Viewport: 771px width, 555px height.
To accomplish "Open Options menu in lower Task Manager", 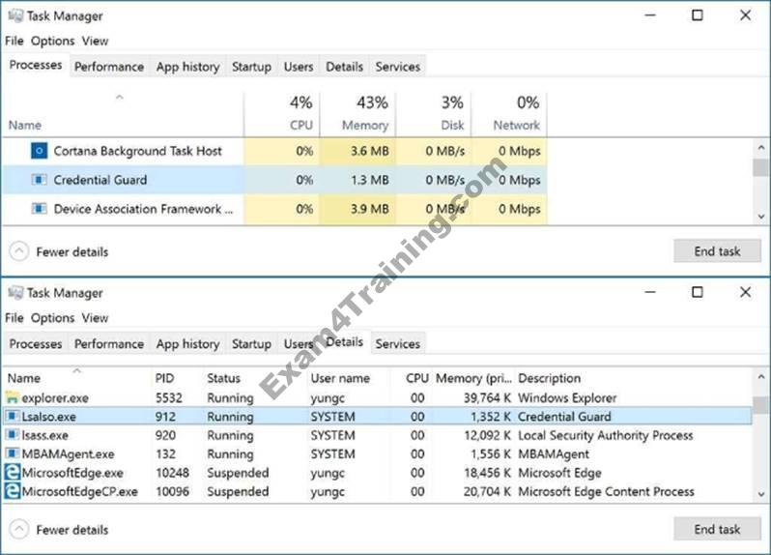I will (52, 318).
